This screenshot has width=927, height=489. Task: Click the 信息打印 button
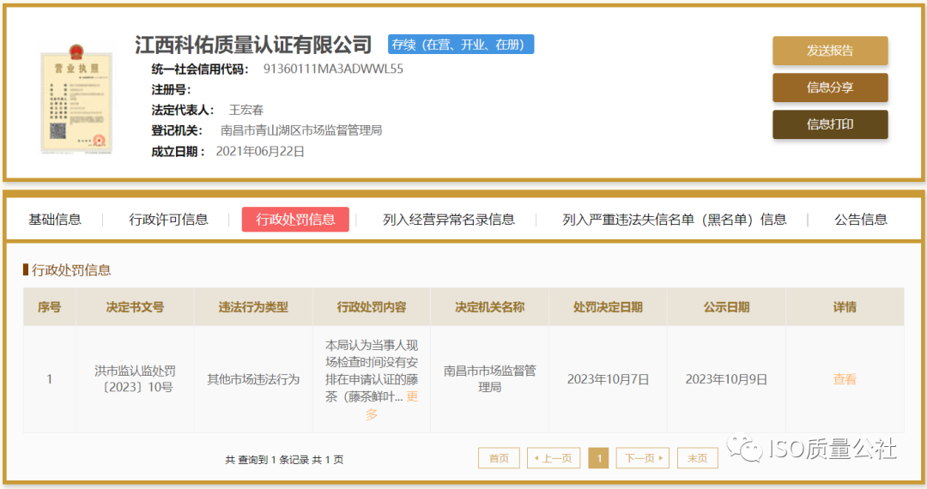tap(830, 124)
